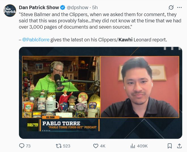Image resolution: width=187 pixels, height=152 pixels.
Task: Open the @dpshow handle link
Action: pyautogui.click(x=77, y=8)
